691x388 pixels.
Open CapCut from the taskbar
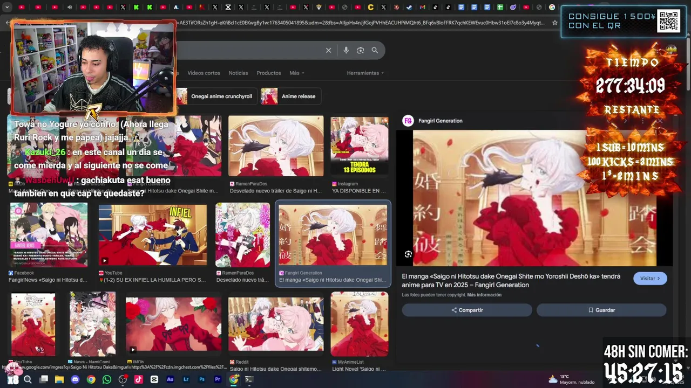154,379
